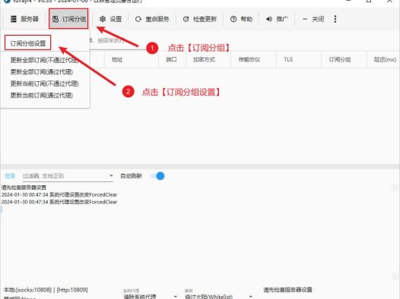Image resolution: width=400 pixels, height=299 pixels.
Task: Click the 重启服务 restart button
Action: click(x=152, y=19)
